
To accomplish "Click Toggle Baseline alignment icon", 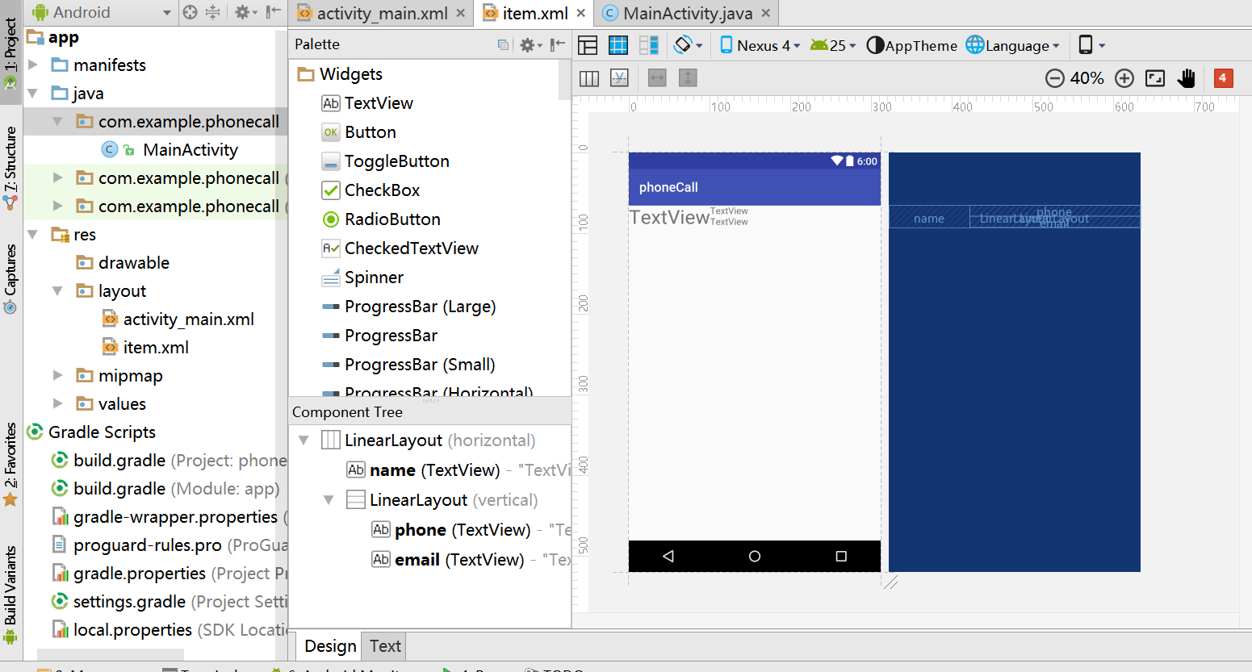I will pos(619,77).
